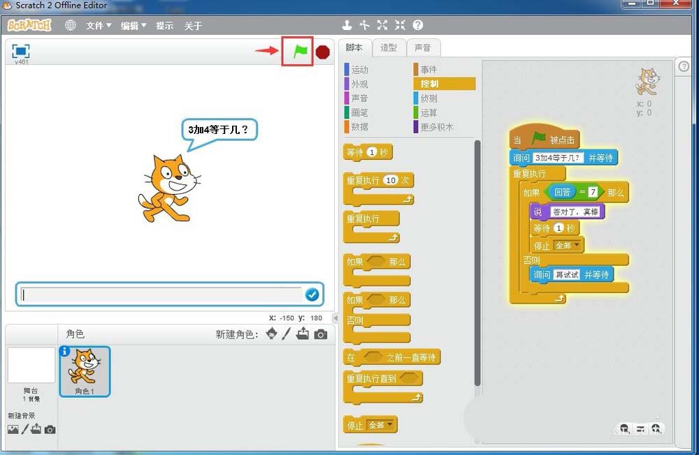Select the 外观 block category
This screenshot has height=455, width=699.
tap(356, 84)
